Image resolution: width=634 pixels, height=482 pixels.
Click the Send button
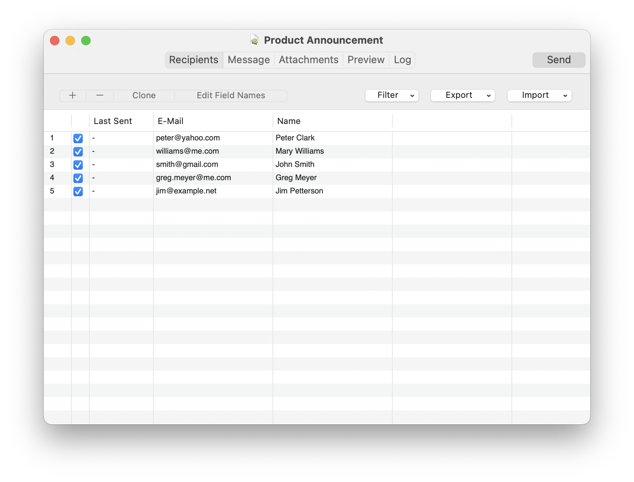pos(559,60)
